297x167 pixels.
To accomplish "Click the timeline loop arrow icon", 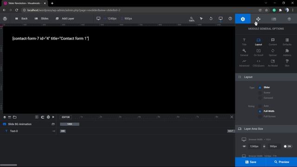I will click(x=43, y=117).
